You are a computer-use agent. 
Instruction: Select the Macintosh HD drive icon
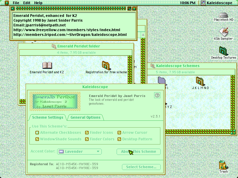point(223,15)
